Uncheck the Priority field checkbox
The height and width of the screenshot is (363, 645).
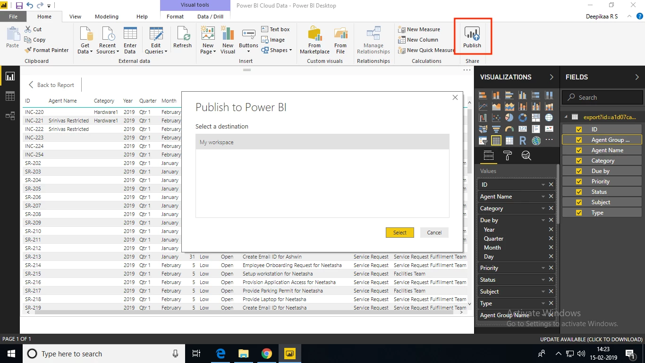(579, 181)
